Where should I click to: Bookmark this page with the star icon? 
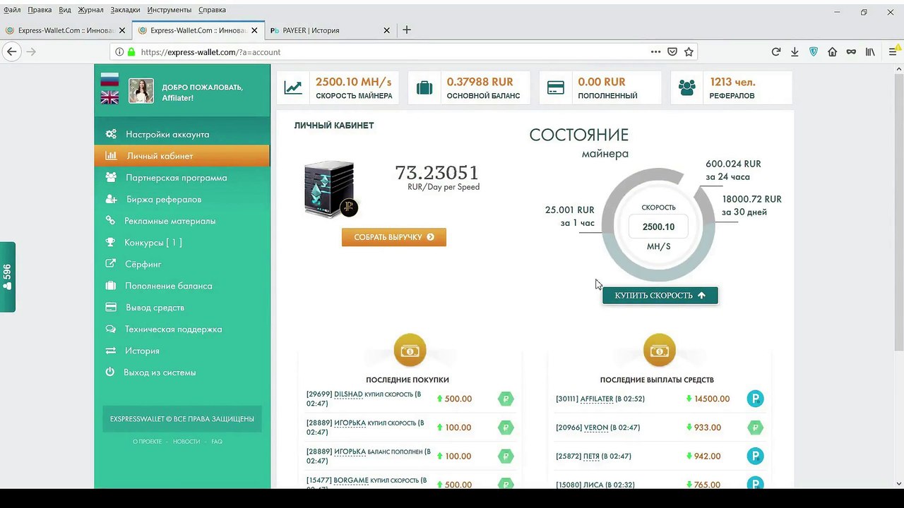pos(689,52)
